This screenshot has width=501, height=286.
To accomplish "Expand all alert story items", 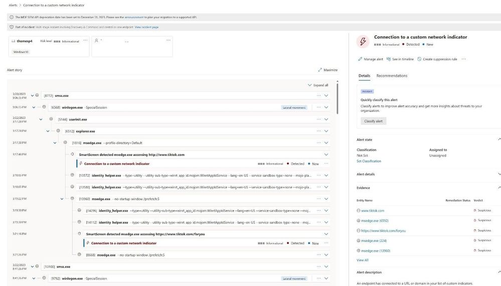I will pyautogui.click(x=318, y=85).
